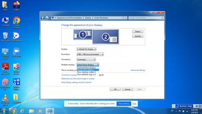Viewport: 202px width, 114px height.
Task: Click the taskbar clock and date
Action: [194, 111]
